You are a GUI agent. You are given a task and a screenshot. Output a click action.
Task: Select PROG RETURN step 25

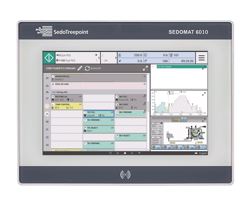point(99,86)
